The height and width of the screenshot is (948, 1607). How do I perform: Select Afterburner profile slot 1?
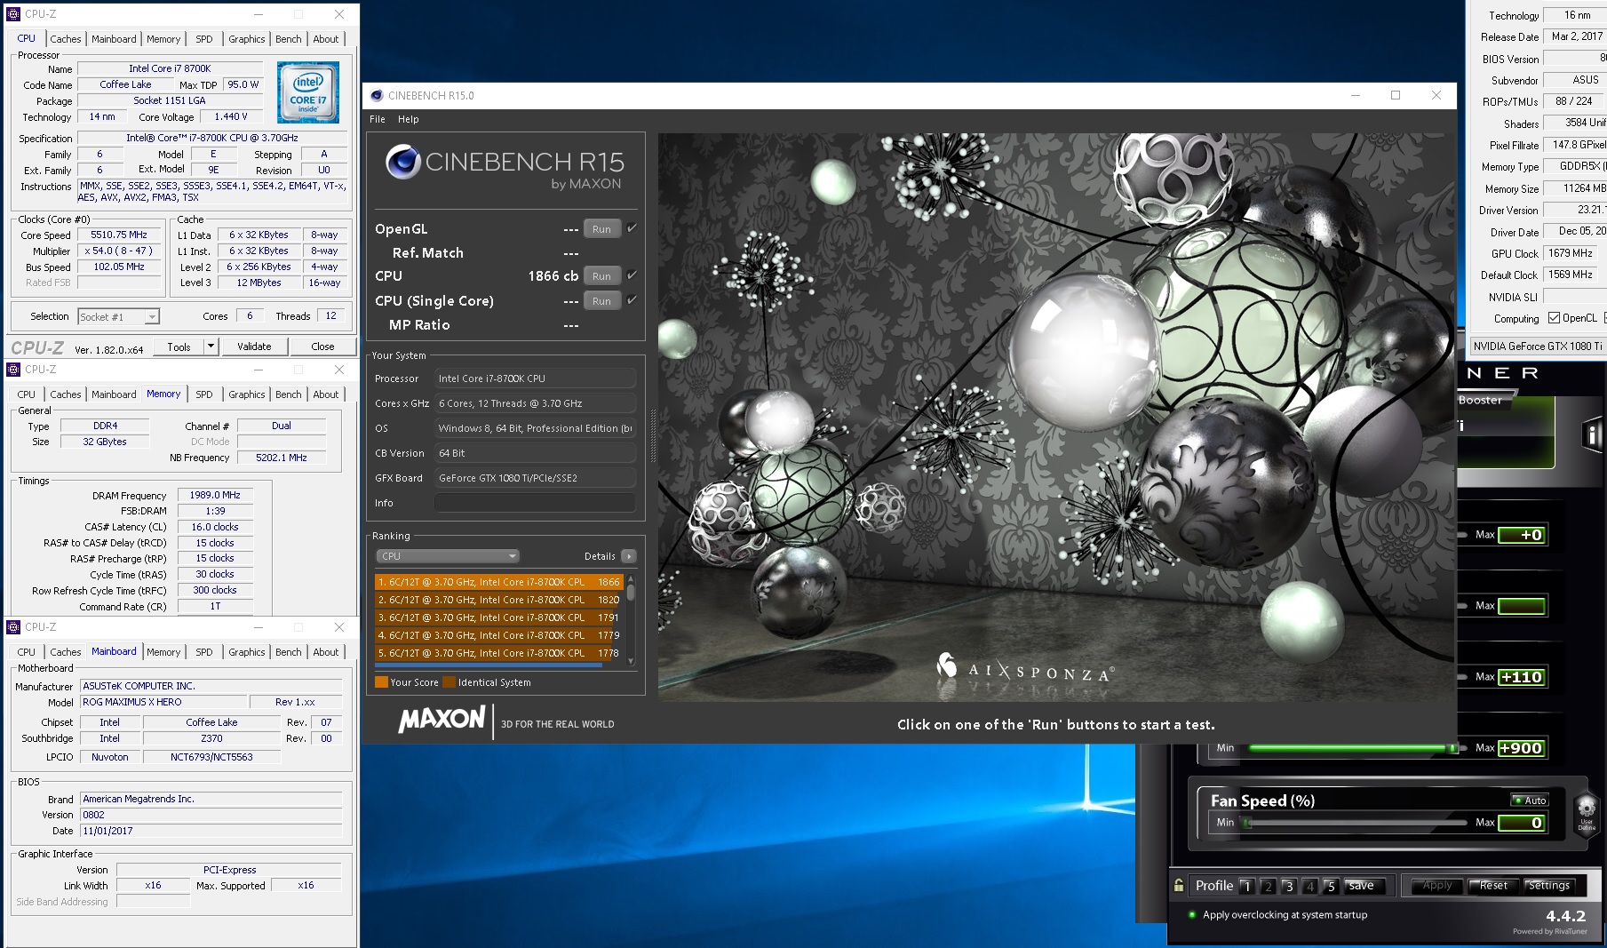(x=1246, y=886)
